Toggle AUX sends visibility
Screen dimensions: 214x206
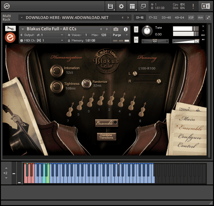coord(203,35)
